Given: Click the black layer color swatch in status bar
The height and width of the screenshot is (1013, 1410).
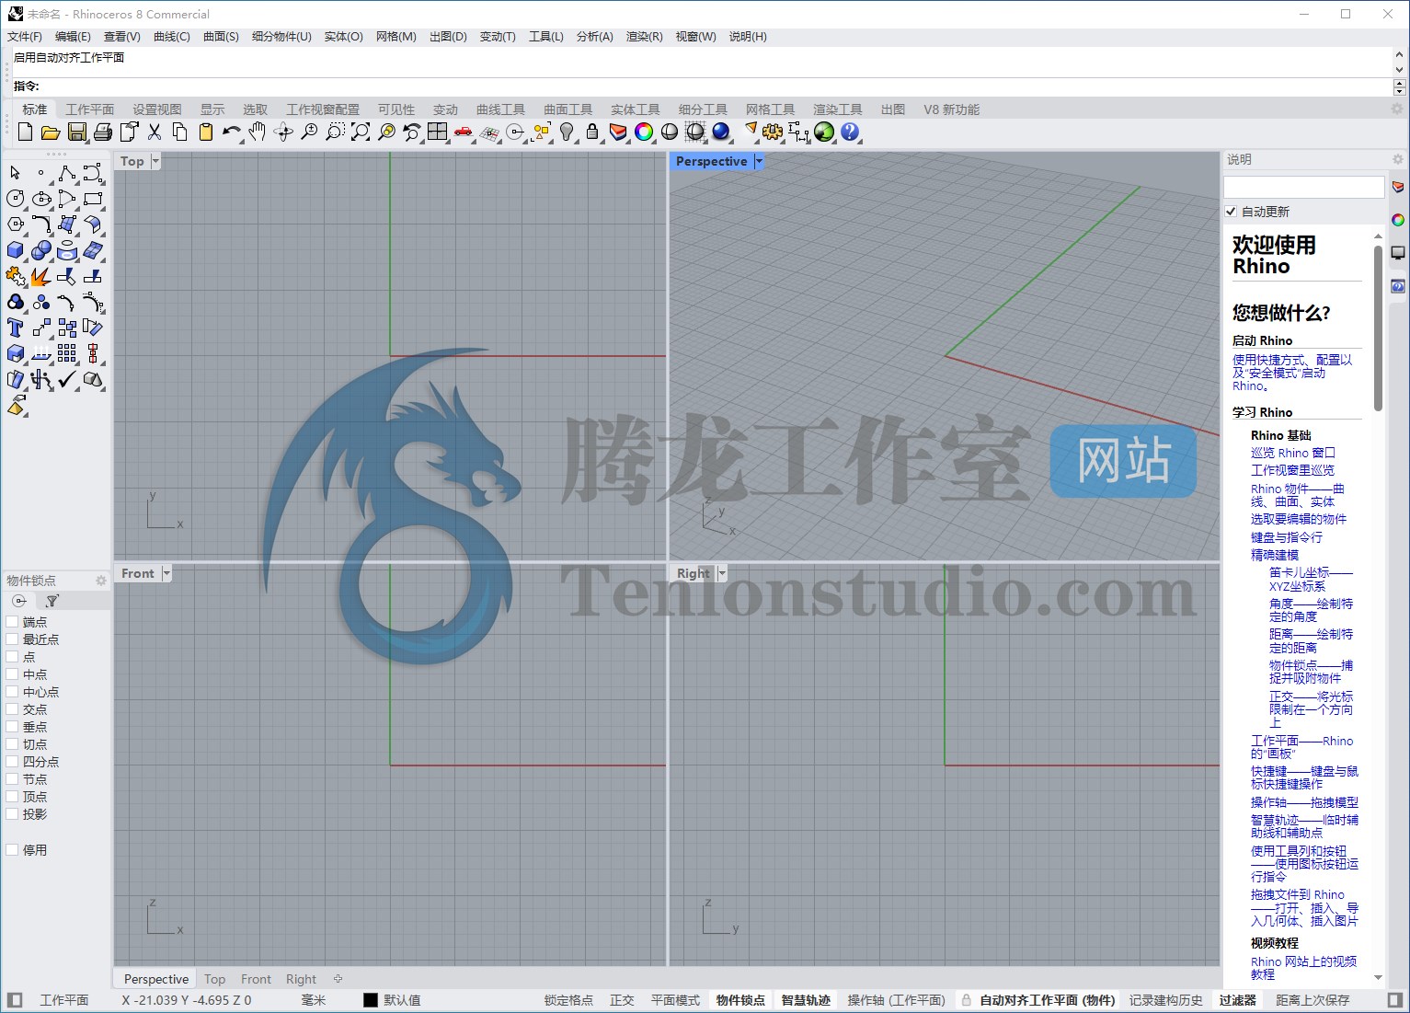Looking at the screenshot, I should click(x=371, y=1000).
